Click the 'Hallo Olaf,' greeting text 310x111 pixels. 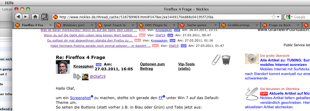(x=66, y=88)
